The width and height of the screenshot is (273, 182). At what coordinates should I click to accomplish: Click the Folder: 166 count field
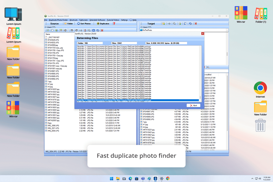[90, 43]
